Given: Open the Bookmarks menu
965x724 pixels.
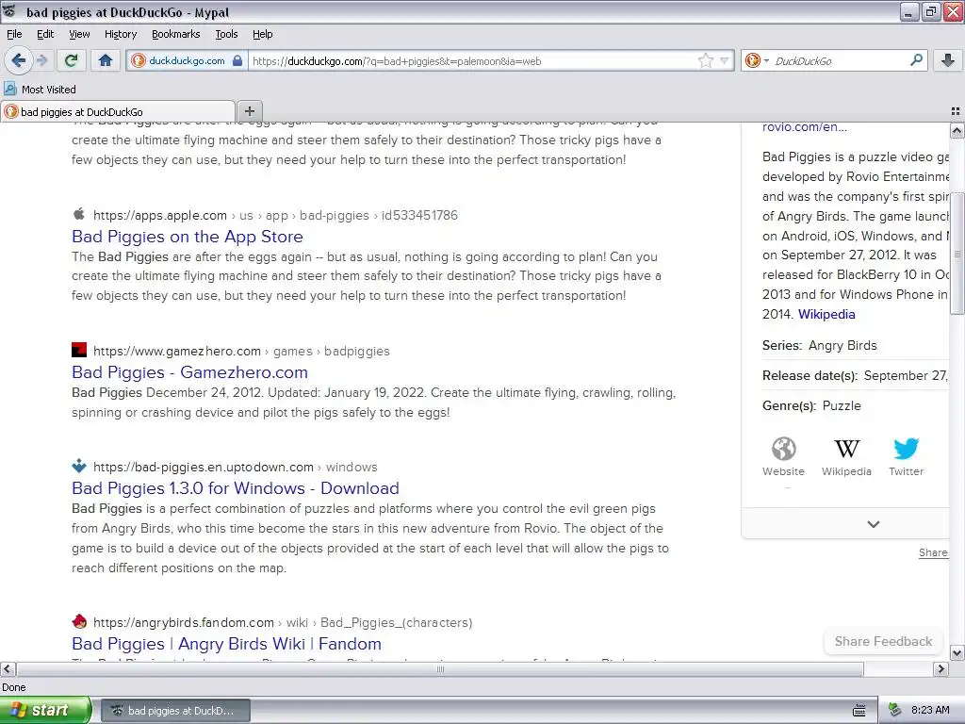Looking at the screenshot, I should click(175, 34).
